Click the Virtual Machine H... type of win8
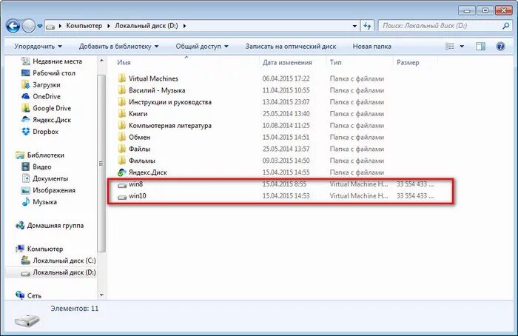The height and width of the screenshot is (336, 518). coord(359,184)
